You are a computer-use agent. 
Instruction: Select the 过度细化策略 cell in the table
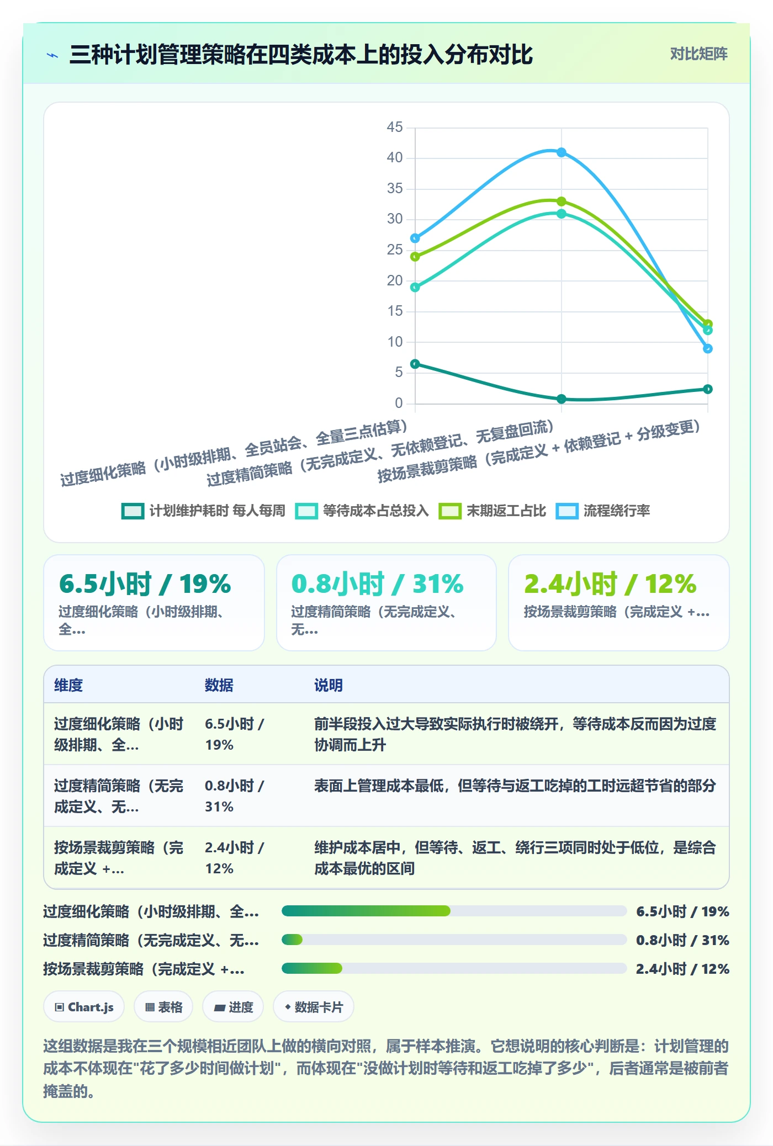coord(119,734)
